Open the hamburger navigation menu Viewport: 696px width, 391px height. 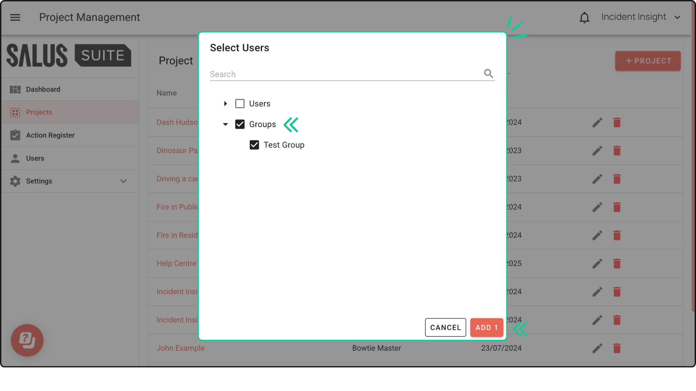(15, 17)
